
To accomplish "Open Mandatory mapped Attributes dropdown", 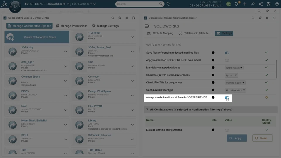I will pyautogui.click(x=234, y=68).
